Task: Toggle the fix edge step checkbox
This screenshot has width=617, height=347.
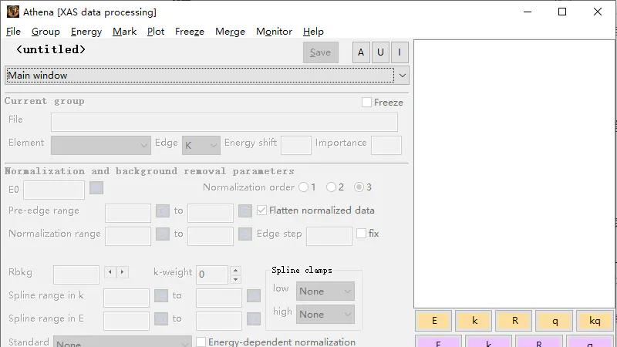Action: (361, 234)
